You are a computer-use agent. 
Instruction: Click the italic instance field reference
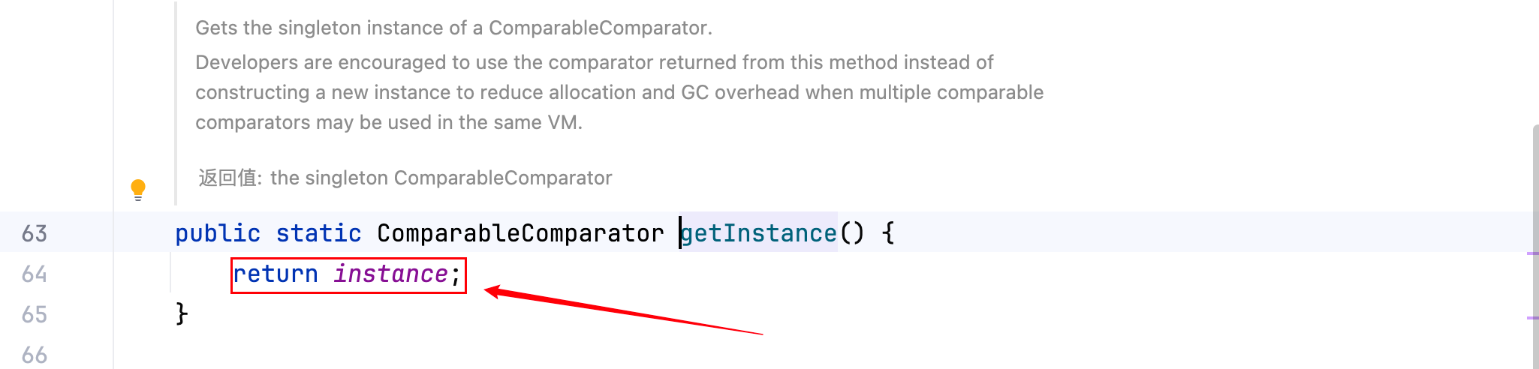(390, 274)
